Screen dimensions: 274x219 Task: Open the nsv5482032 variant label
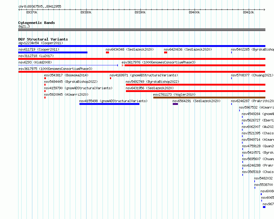click(263, 178)
